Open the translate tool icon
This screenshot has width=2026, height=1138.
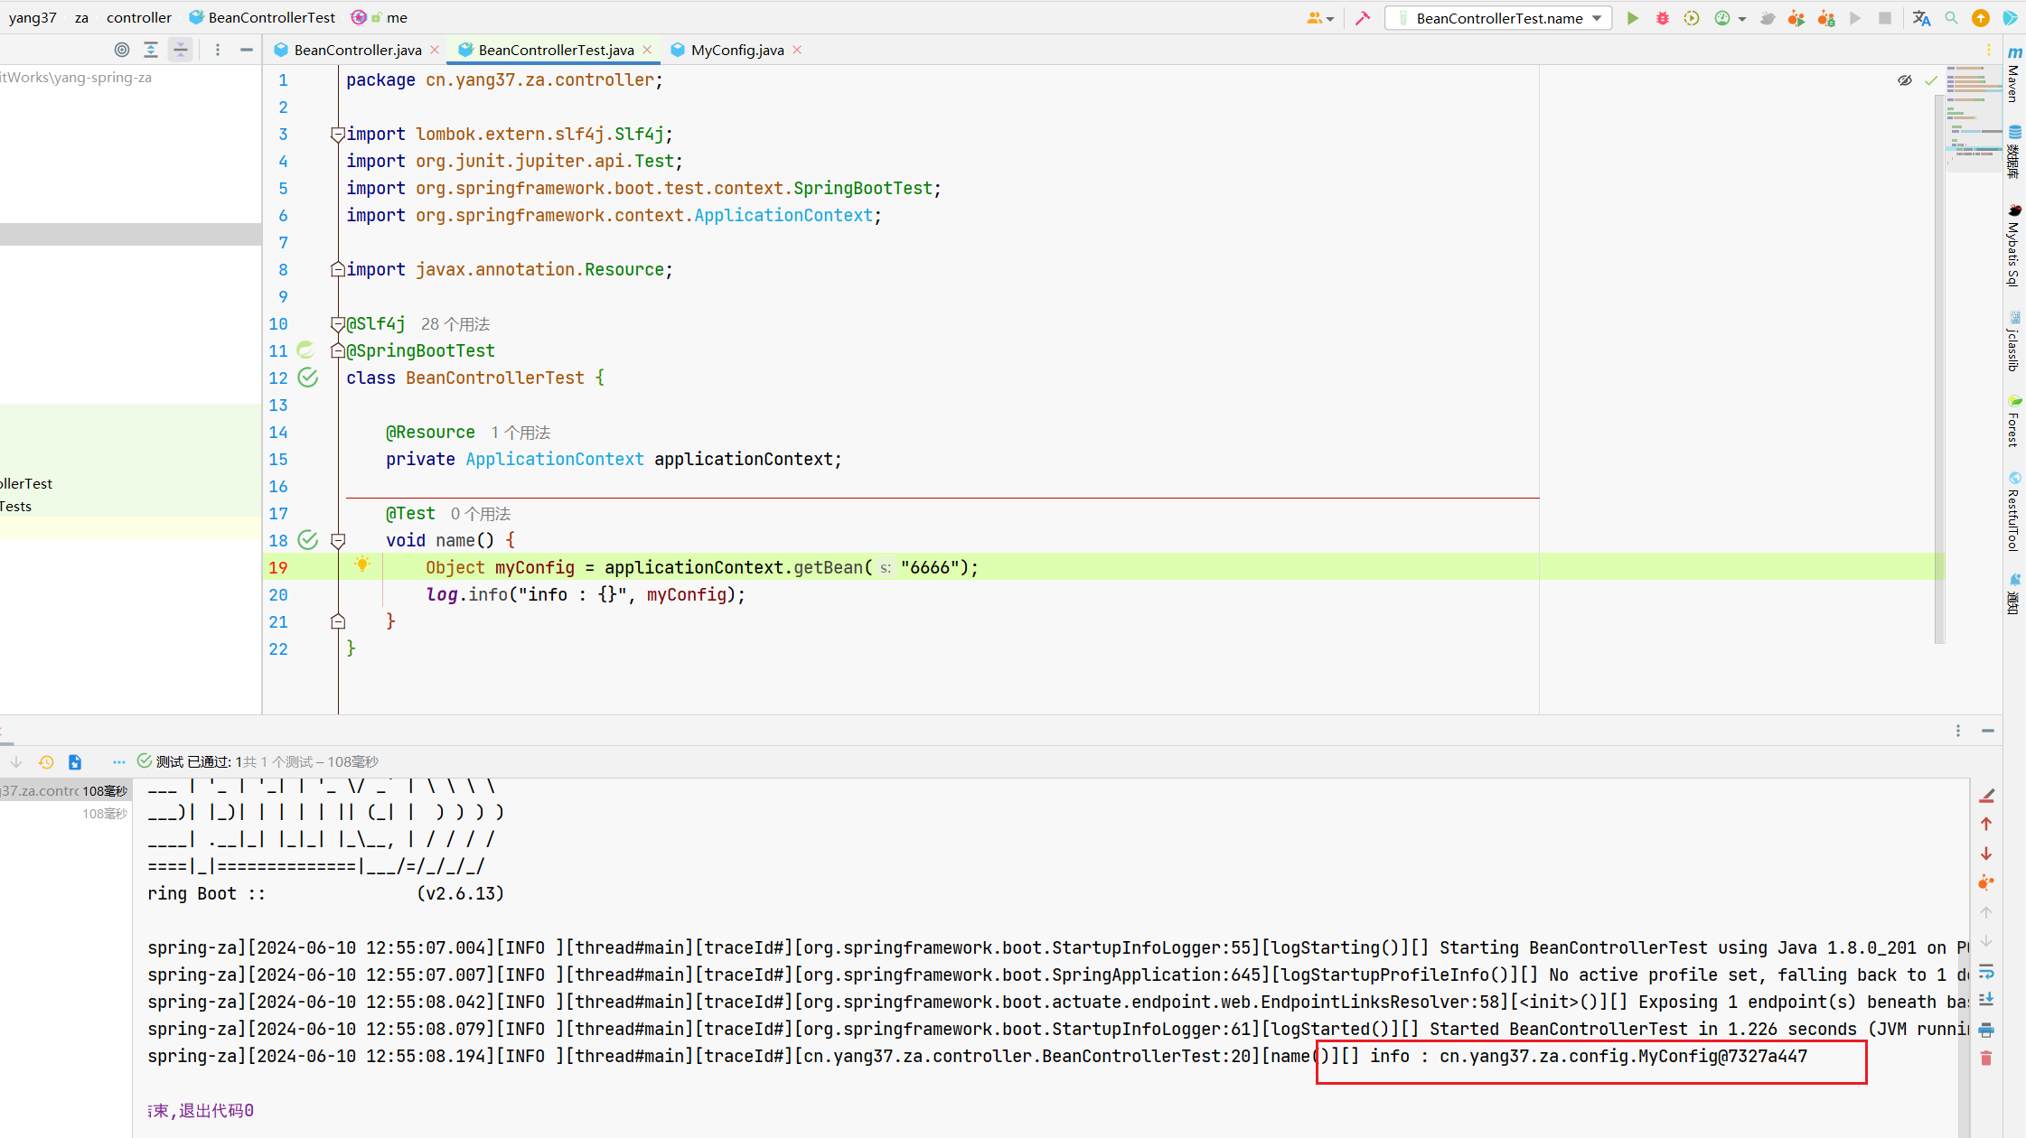pyautogui.click(x=1921, y=18)
